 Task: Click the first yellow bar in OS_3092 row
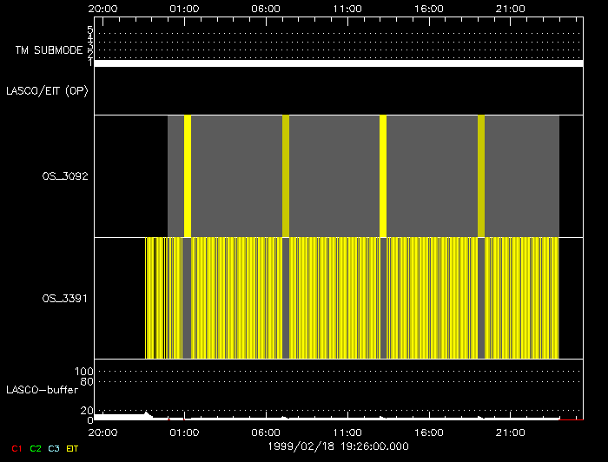[x=188, y=175]
